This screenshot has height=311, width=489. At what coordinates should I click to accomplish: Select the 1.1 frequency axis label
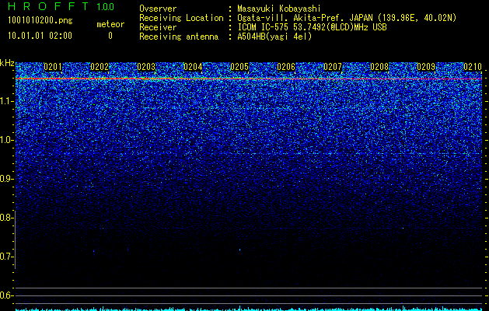pyautogui.click(x=7, y=101)
